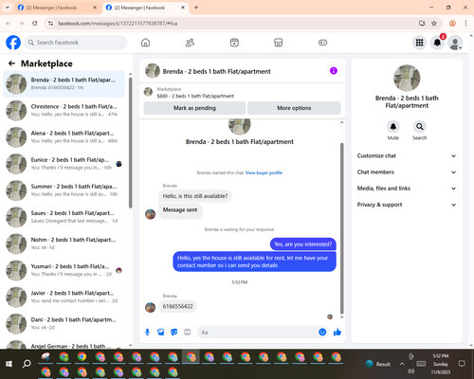Open the Windows notification center icon
Screen dimensions: 474x379
click(x=462, y=364)
